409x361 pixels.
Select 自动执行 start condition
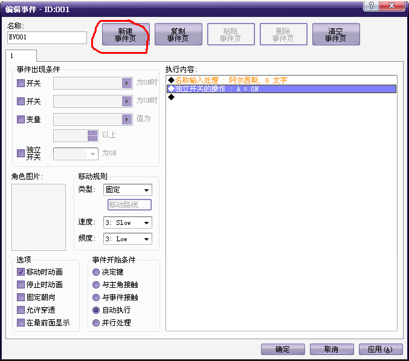96,310
